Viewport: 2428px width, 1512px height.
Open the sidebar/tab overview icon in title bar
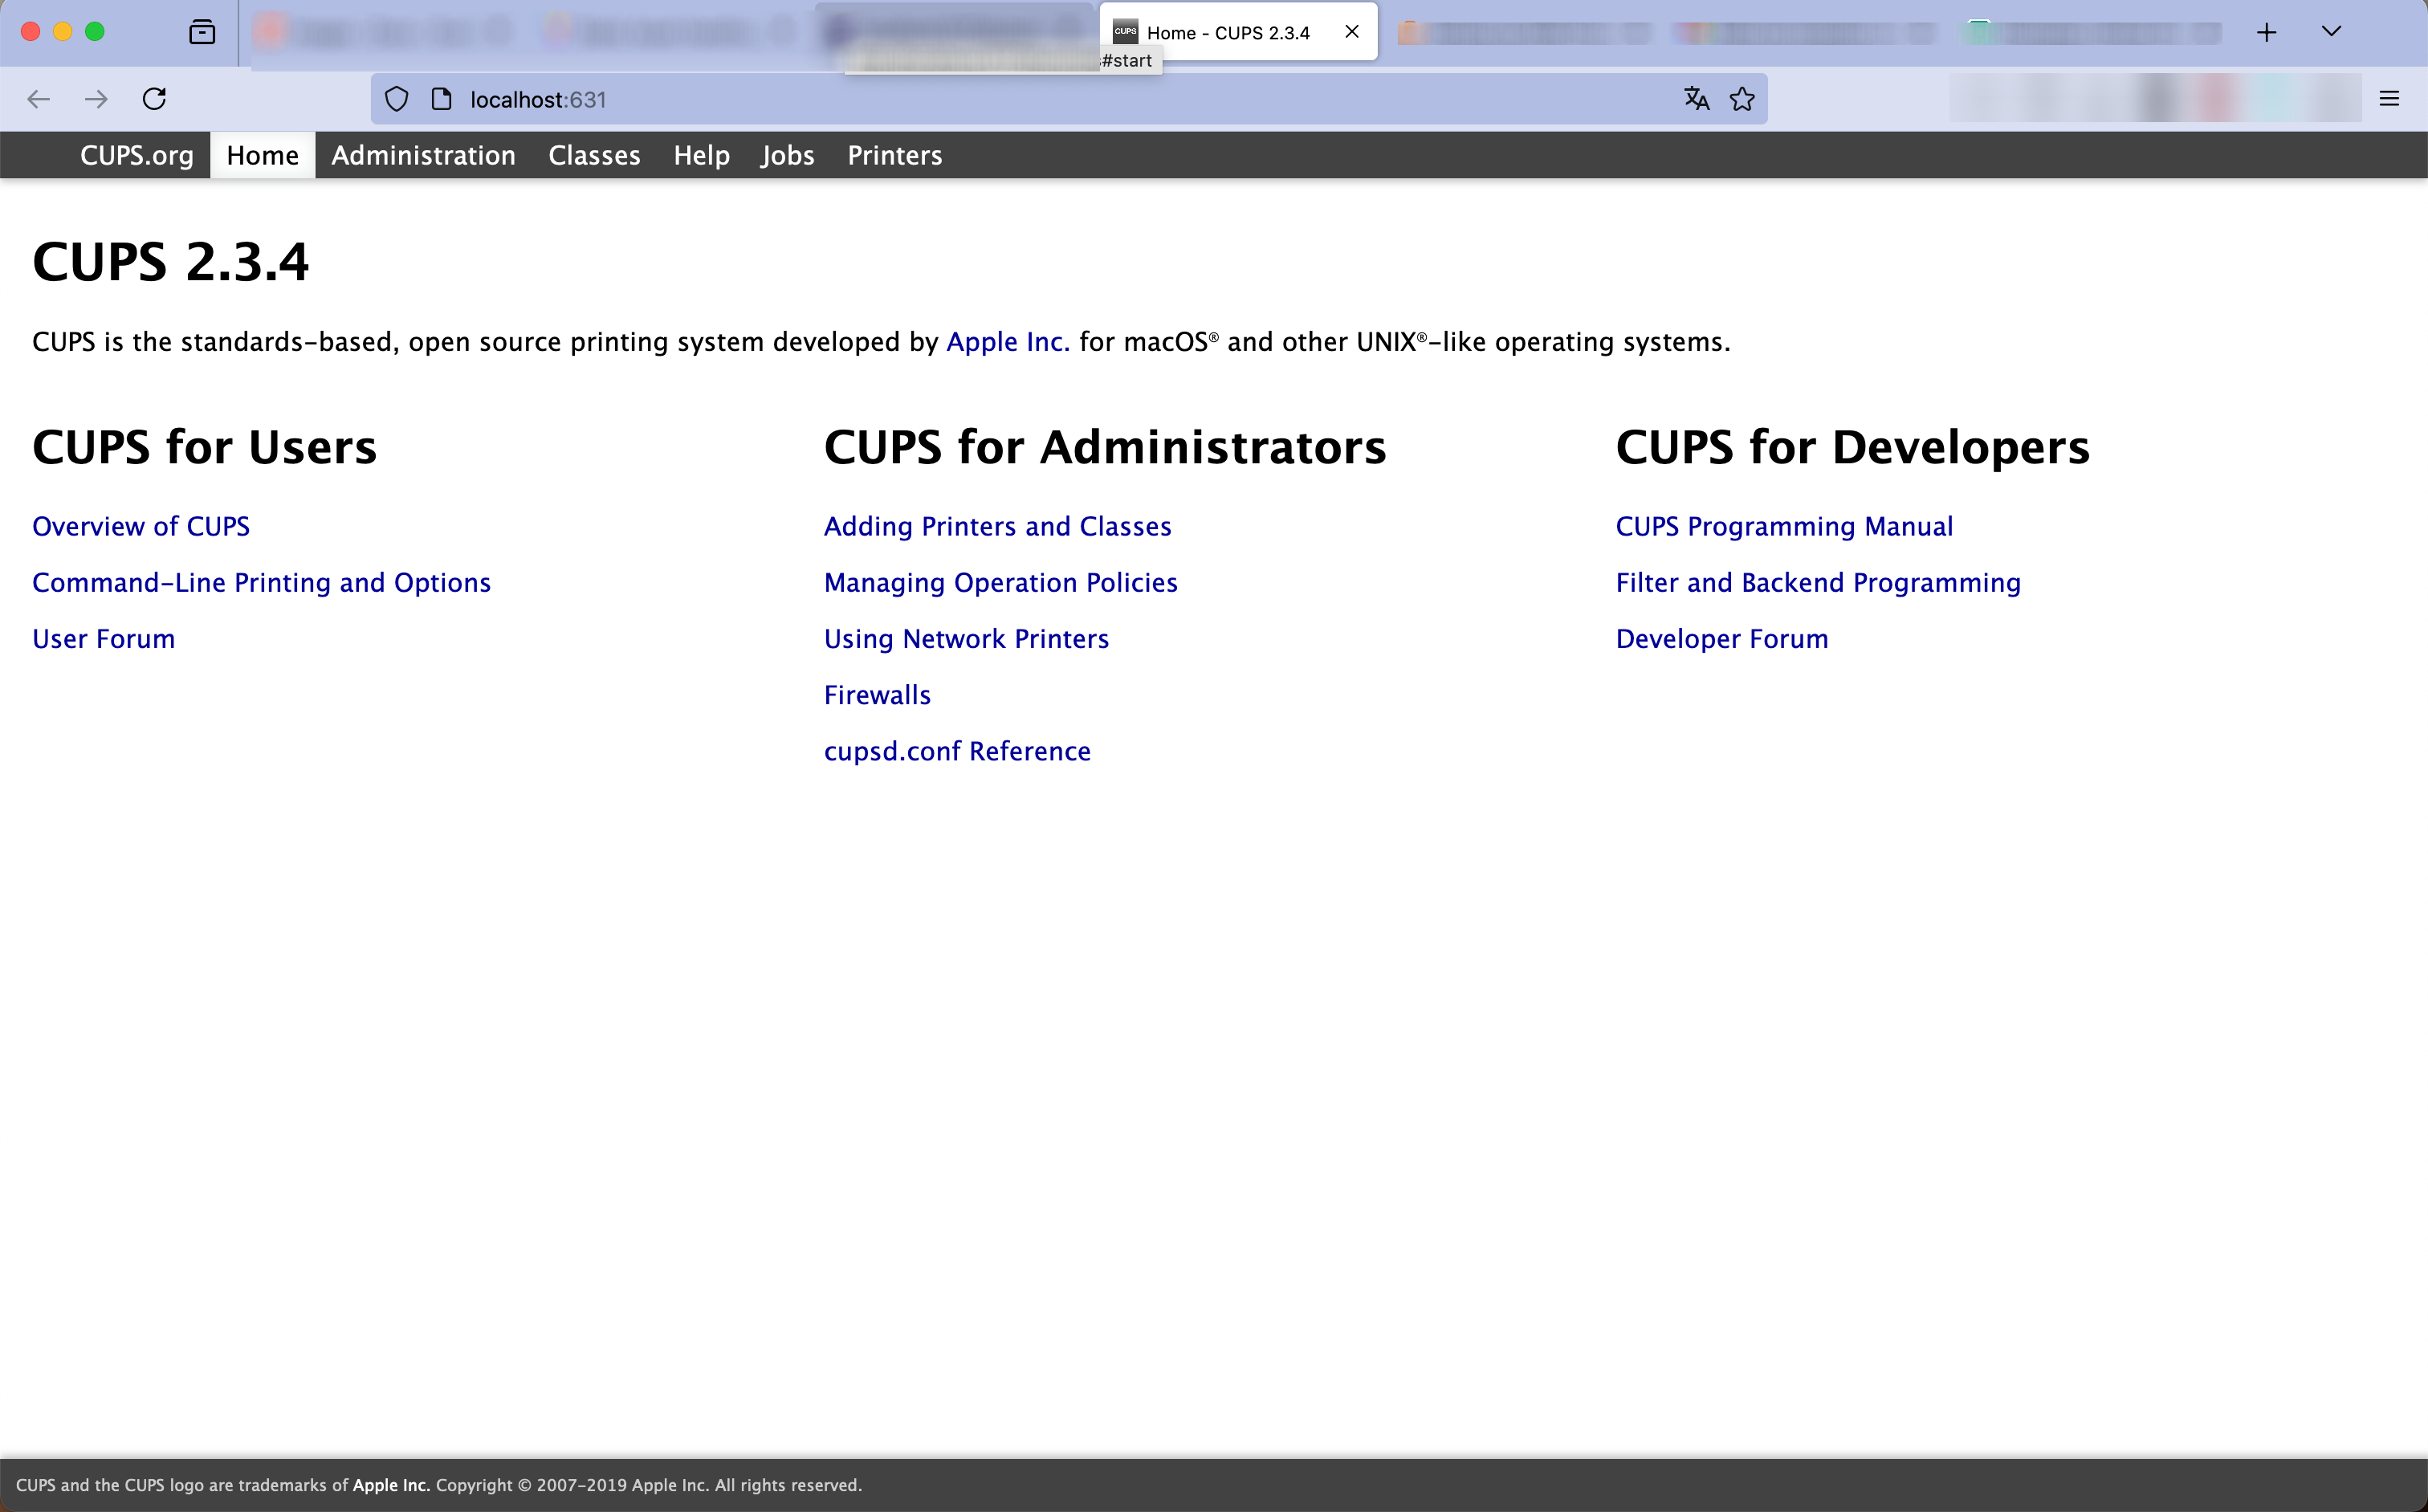click(202, 32)
